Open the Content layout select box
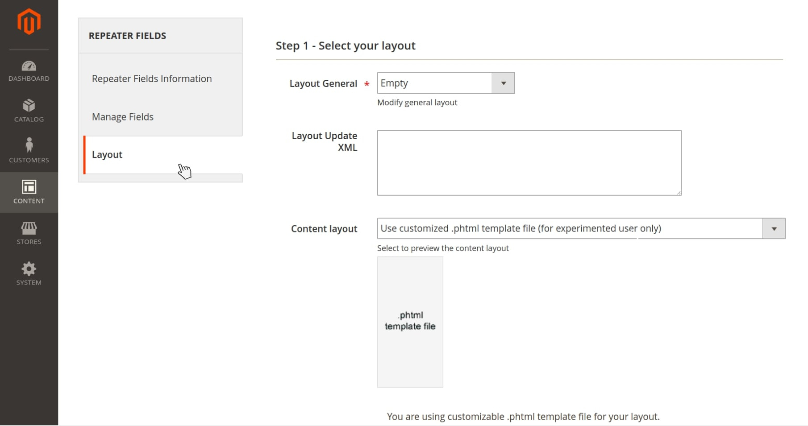Screen dimensions: 808x426 point(569,229)
